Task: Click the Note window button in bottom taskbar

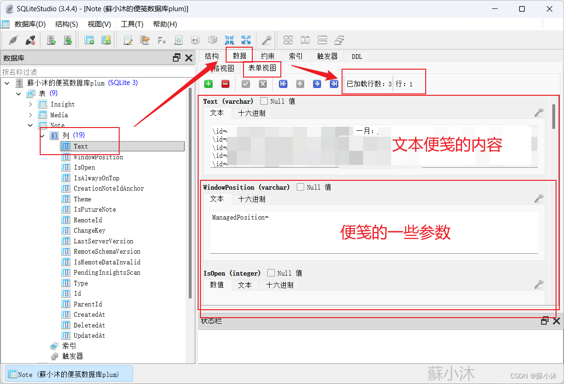Action: (x=69, y=374)
